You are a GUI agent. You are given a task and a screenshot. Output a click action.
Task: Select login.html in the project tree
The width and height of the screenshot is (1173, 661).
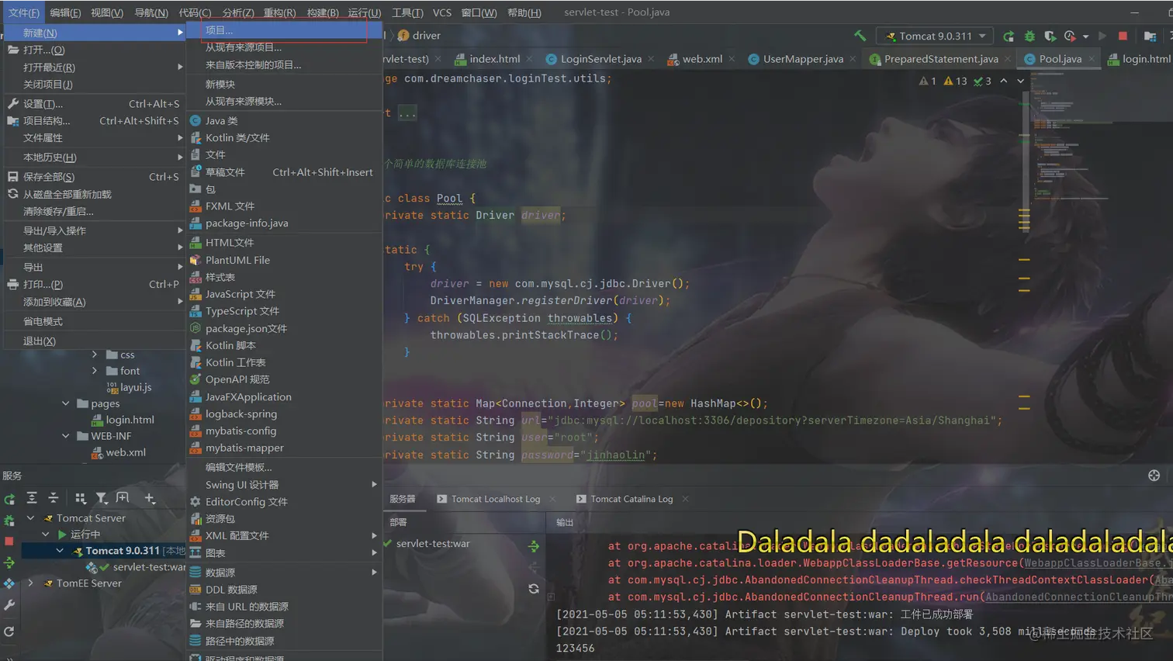(130, 420)
